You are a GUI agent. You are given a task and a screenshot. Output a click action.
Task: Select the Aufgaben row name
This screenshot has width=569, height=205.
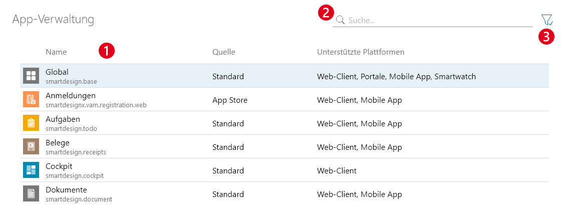63,119
